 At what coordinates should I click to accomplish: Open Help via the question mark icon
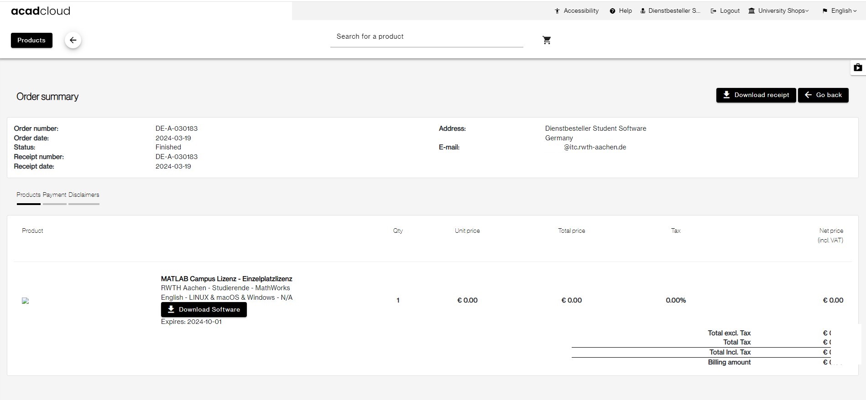[612, 11]
